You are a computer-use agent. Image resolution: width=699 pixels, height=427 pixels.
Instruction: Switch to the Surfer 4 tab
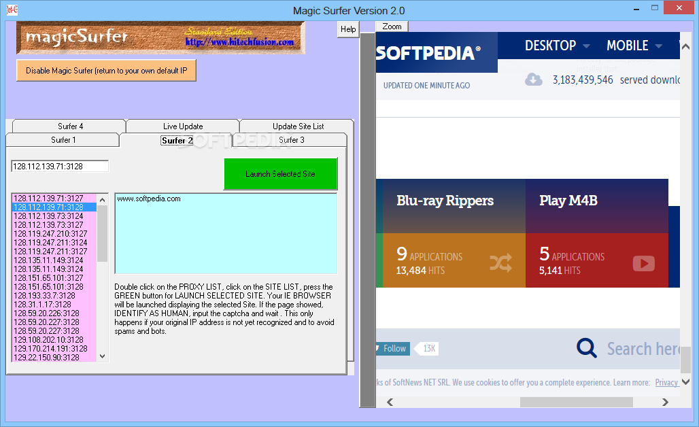70,126
